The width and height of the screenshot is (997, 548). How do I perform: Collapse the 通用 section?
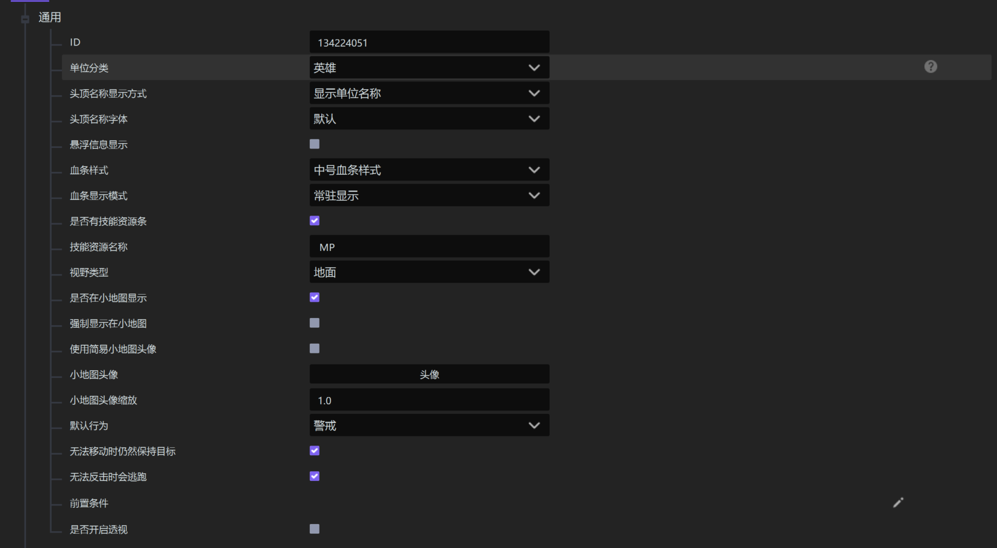(x=25, y=19)
